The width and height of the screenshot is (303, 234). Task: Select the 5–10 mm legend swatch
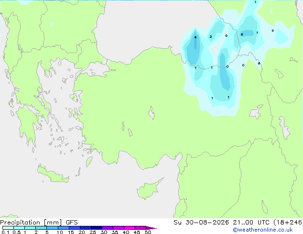[52, 228]
